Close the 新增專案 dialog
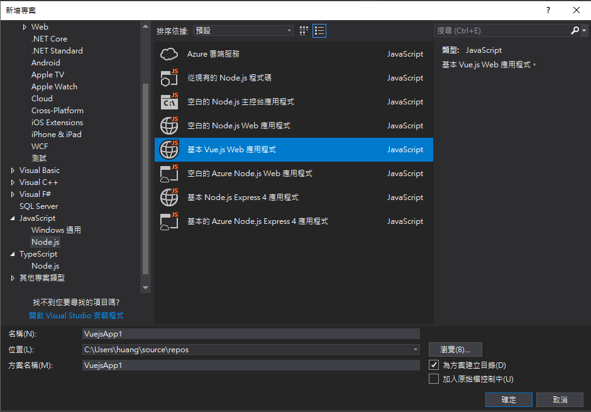This screenshot has height=412, width=591. pos(577,10)
